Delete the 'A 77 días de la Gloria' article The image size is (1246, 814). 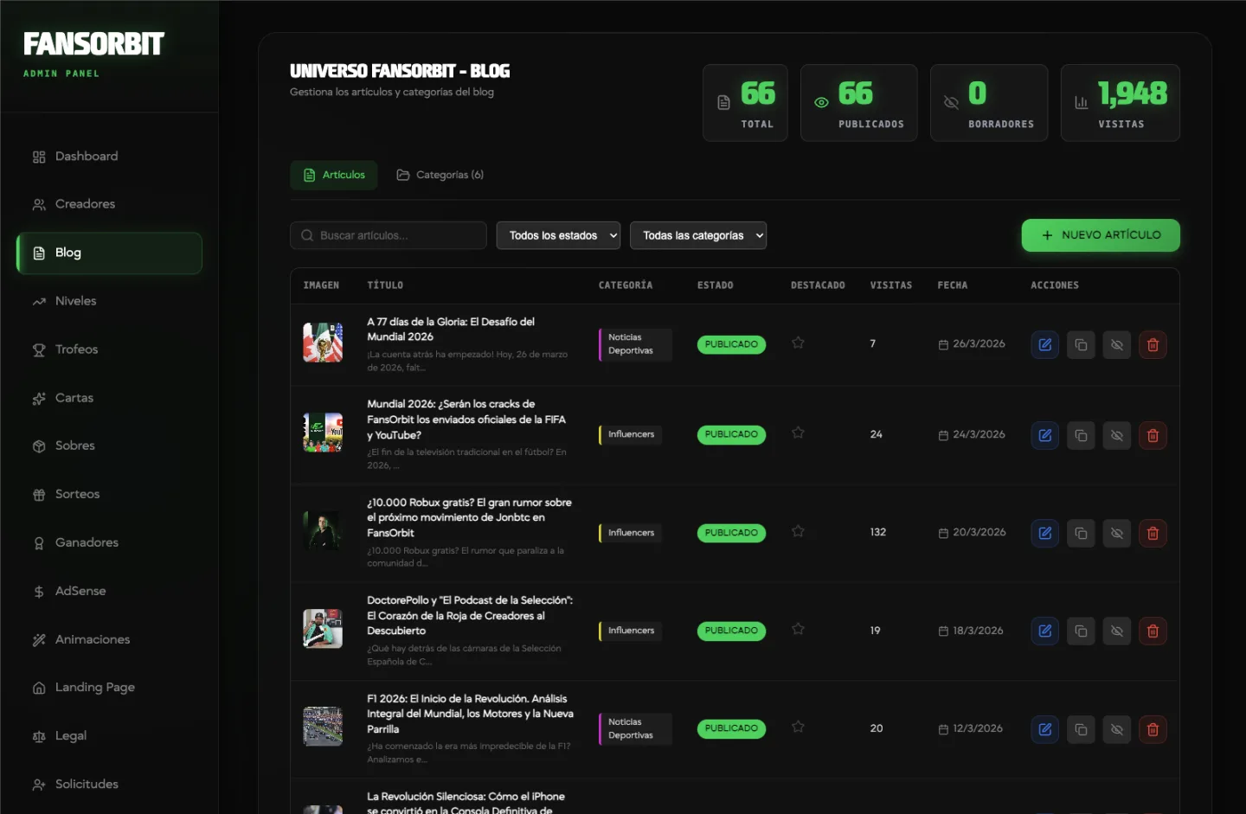pyautogui.click(x=1153, y=344)
